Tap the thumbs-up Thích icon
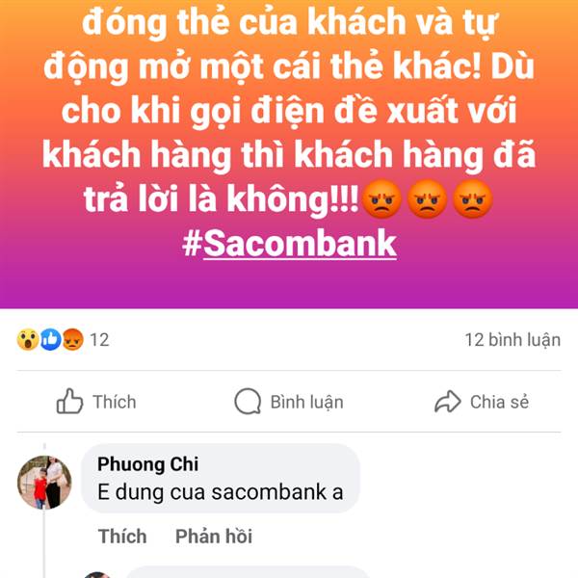The height and width of the screenshot is (578, 578). (x=69, y=402)
